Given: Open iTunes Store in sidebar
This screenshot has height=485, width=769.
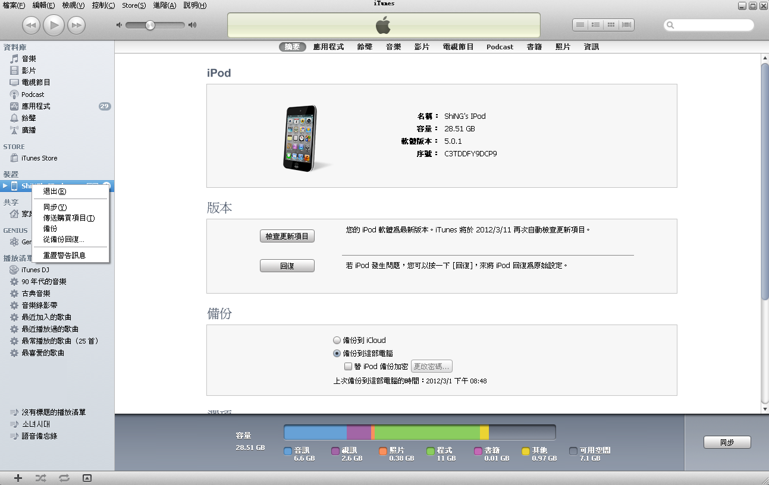Looking at the screenshot, I should click(39, 158).
